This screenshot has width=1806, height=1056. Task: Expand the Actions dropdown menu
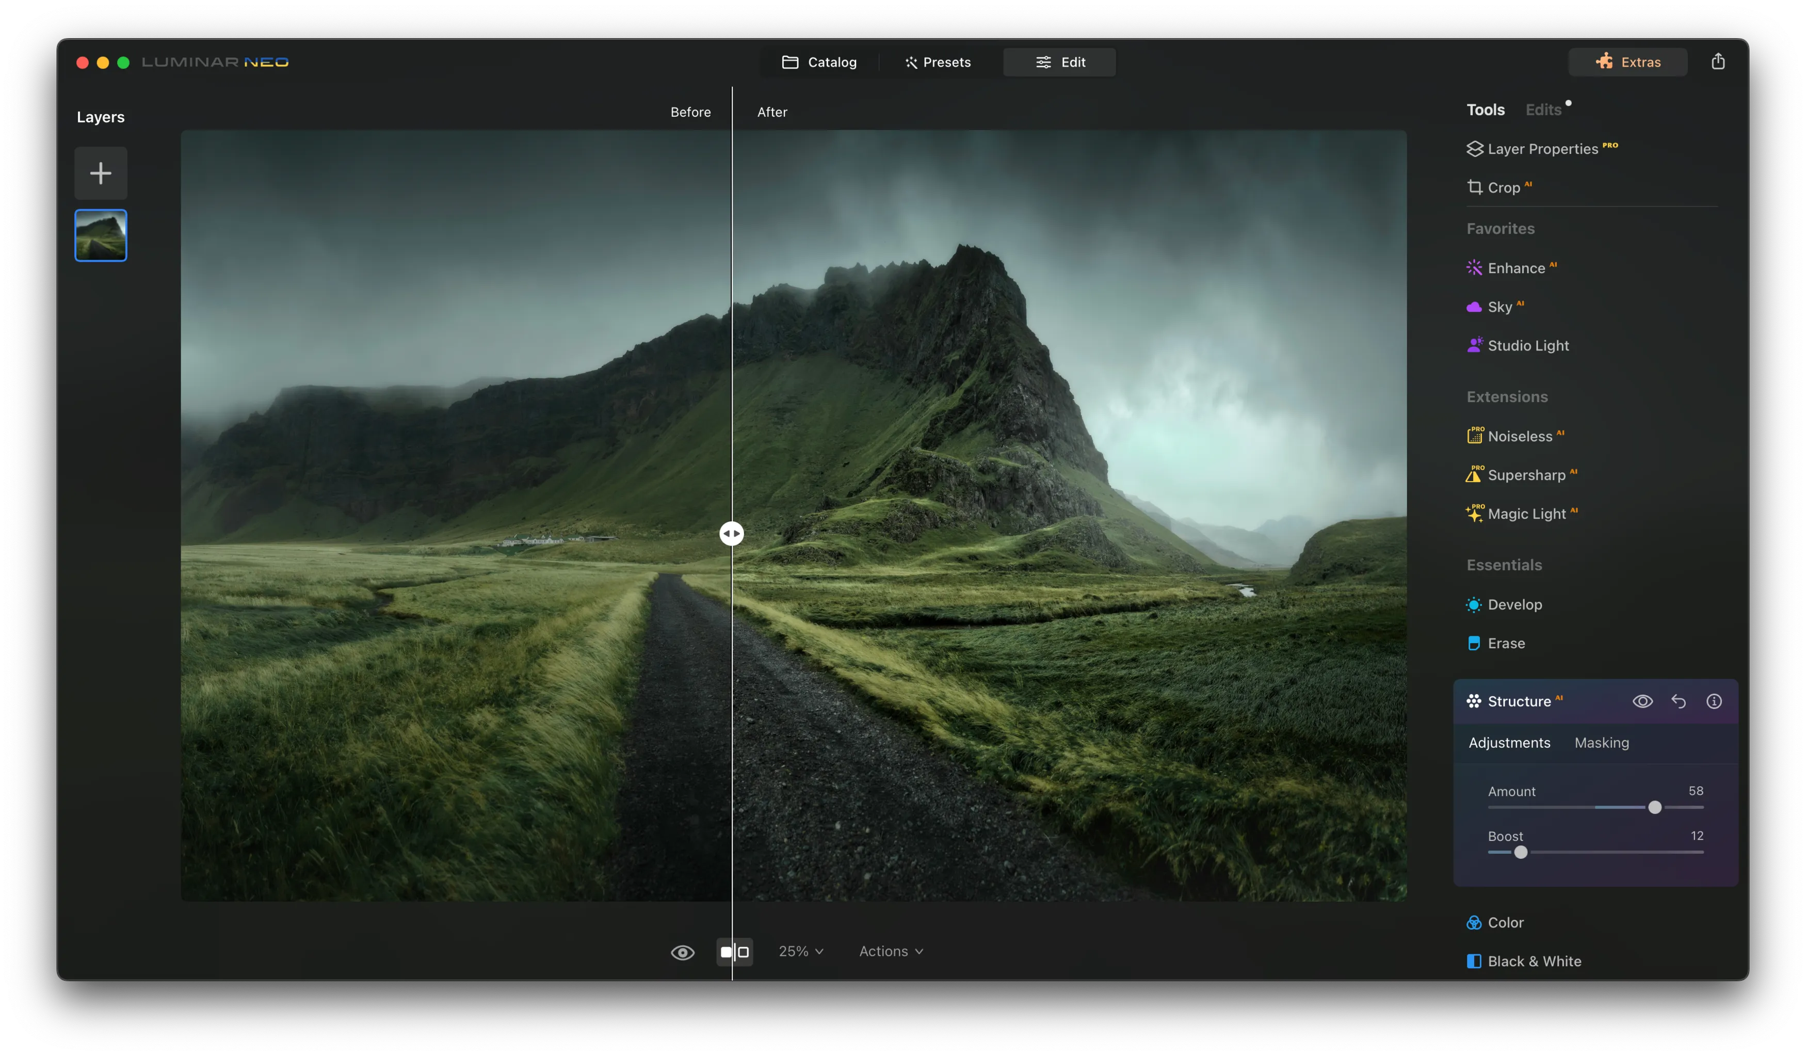891,951
